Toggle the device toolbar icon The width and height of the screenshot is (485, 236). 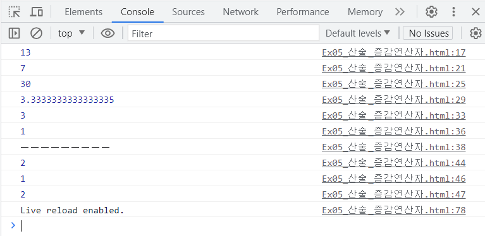[37, 12]
